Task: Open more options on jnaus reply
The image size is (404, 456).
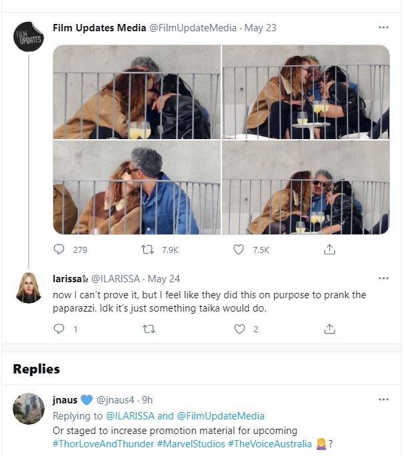Action: 383,399
